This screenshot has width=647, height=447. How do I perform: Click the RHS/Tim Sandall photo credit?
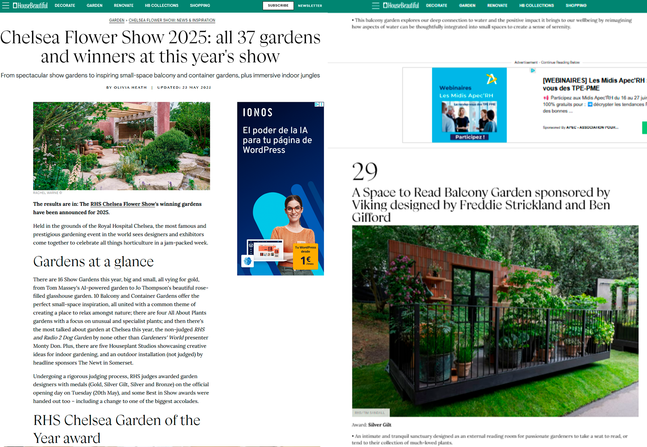(370, 413)
